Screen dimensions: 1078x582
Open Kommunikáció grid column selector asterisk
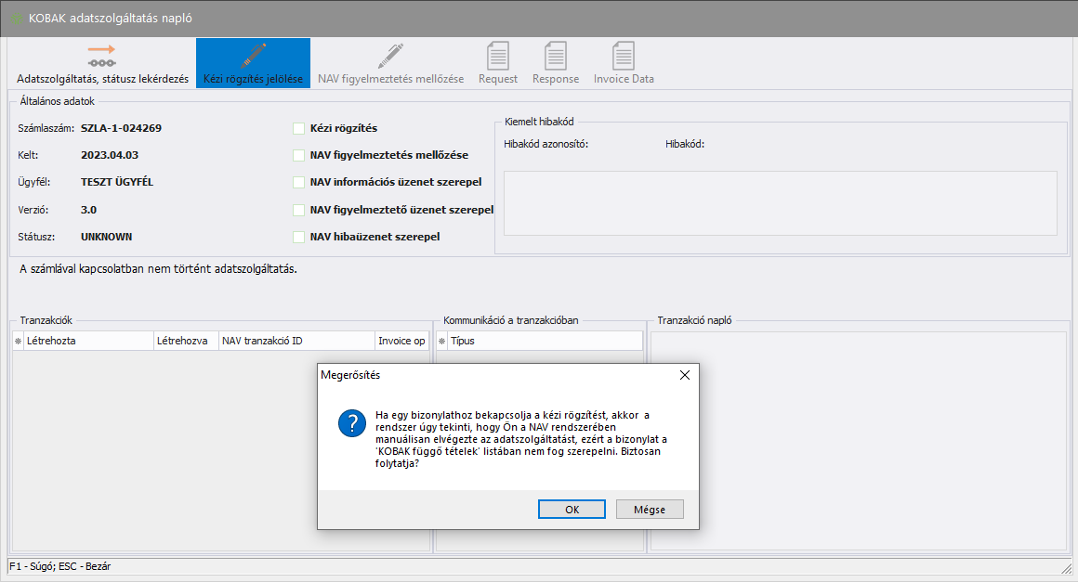(x=441, y=342)
